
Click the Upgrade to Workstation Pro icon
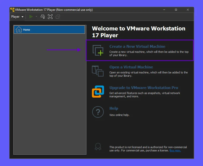[98, 91]
